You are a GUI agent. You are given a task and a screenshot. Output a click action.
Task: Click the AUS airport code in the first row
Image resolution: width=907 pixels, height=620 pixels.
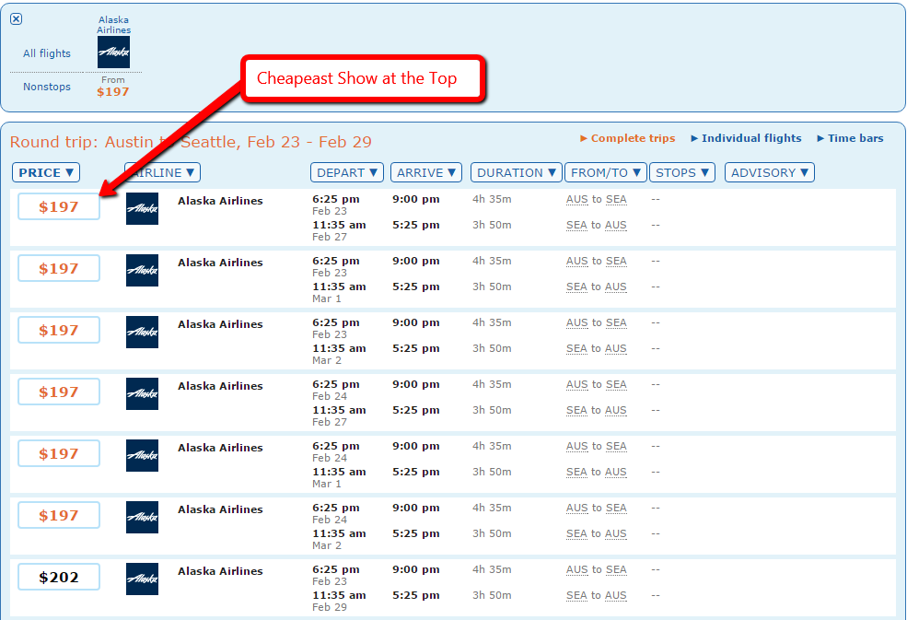point(576,199)
